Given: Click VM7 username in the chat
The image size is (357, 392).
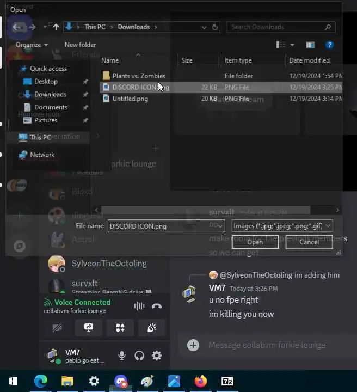Looking at the screenshot, I should (x=217, y=288).
